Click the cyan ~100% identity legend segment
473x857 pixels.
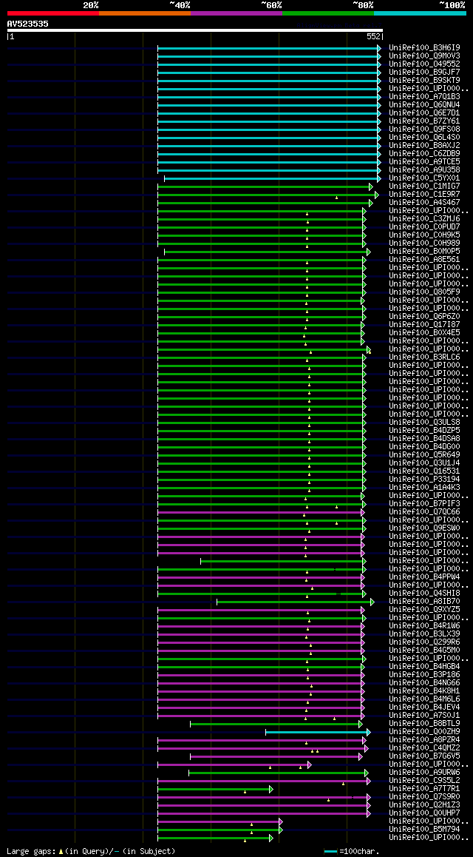click(x=420, y=13)
